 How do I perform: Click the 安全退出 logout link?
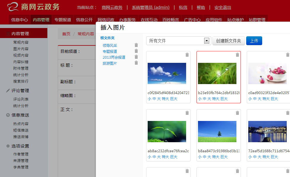pyautogui.click(x=223, y=7)
